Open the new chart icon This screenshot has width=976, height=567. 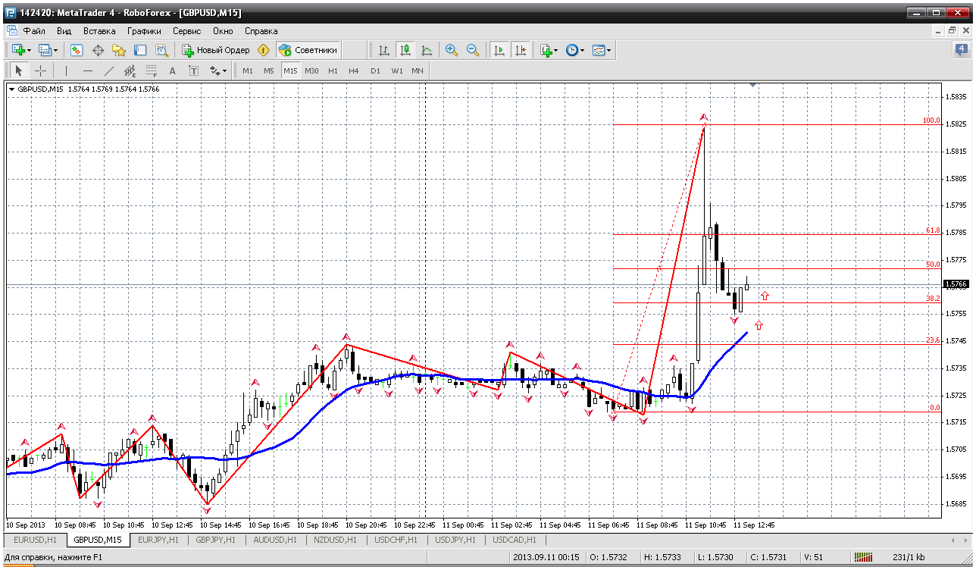(x=18, y=50)
